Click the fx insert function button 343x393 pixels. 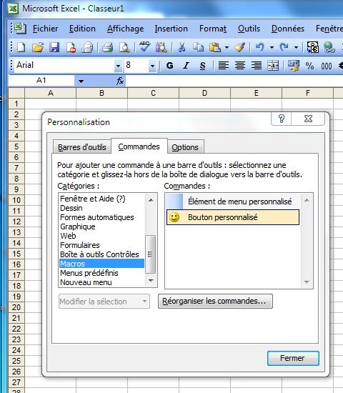pyautogui.click(x=120, y=81)
